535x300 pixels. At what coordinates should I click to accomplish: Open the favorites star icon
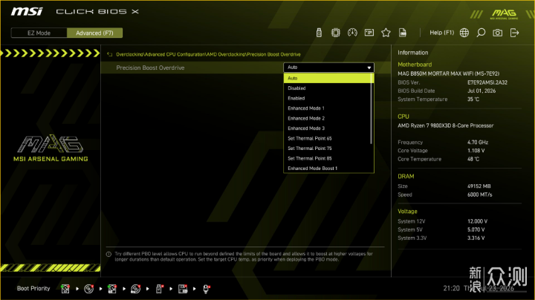[386, 33]
